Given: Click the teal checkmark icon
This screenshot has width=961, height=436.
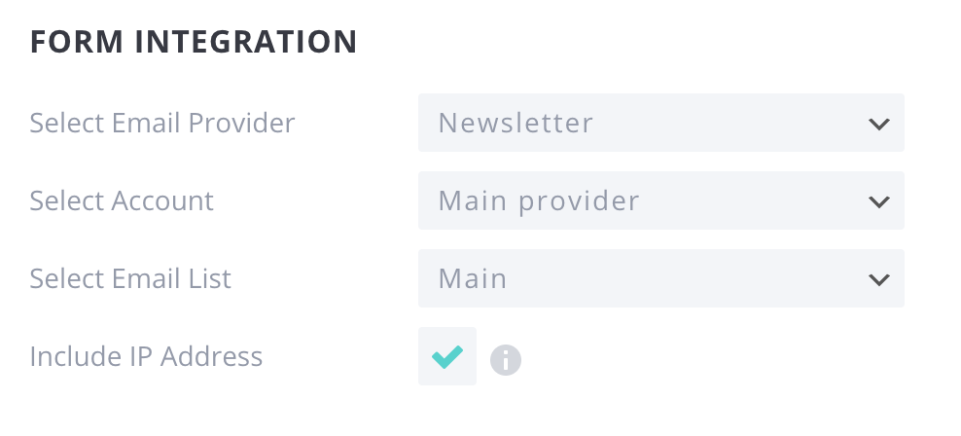Looking at the screenshot, I should click(447, 357).
